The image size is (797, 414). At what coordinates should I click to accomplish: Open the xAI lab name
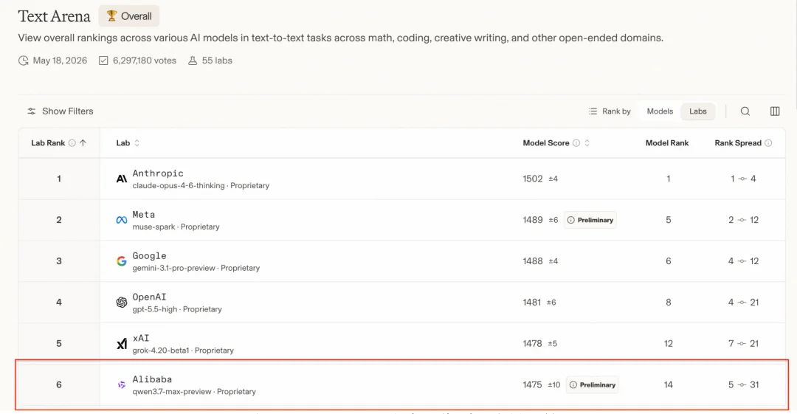(141, 338)
